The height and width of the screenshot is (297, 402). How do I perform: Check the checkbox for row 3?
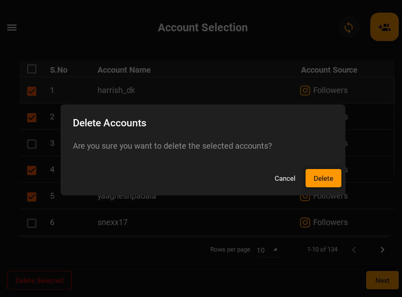pyautogui.click(x=31, y=144)
